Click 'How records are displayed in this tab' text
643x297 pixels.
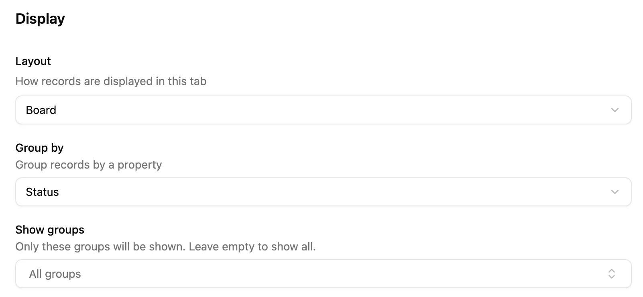pos(111,81)
